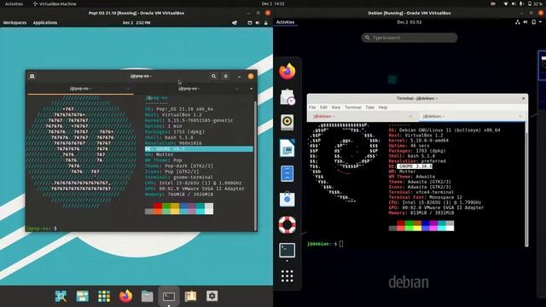
Task: Click the Pop terminal vertical scrollbar
Action: [x=255, y=165]
